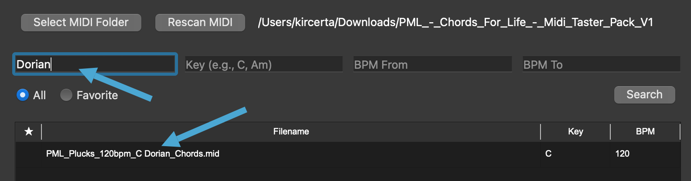Viewport: 691px width, 181px height.
Task: Click into the Key filter field
Action: point(263,65)
